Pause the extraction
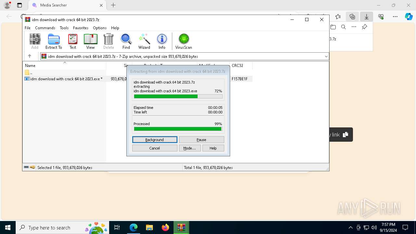 [201, 140]
